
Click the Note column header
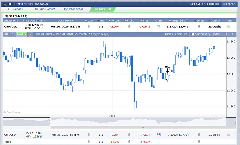pyautogui.click(x=228, y=20)
